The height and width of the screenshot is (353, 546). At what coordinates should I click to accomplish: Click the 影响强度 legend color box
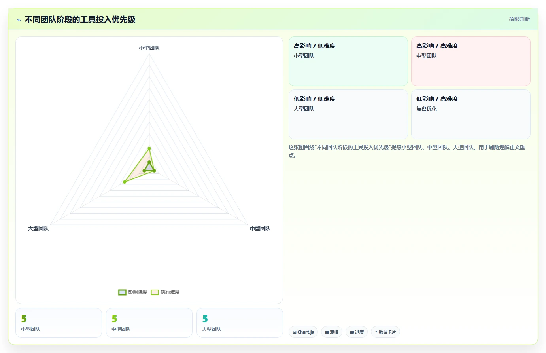(122, 292)
